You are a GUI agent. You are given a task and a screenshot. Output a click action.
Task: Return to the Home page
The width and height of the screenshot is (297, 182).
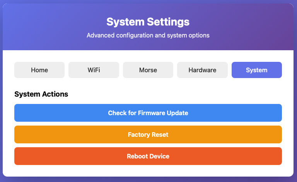tap(39, 70)
